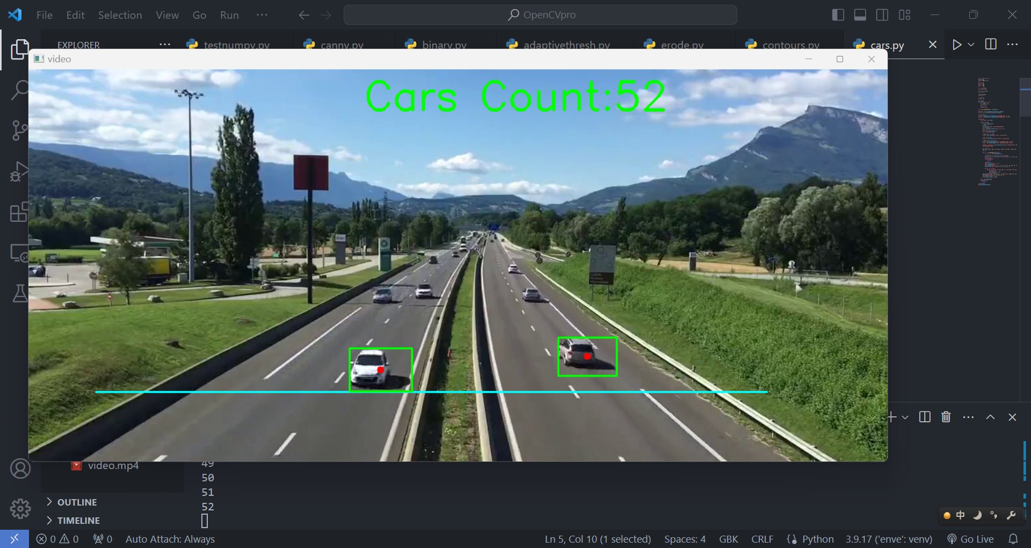
Task: Split the terminal panel
Action: (925, 417)
